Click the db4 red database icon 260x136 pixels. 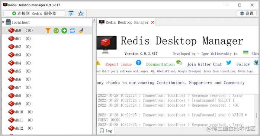tap(11, 63)
